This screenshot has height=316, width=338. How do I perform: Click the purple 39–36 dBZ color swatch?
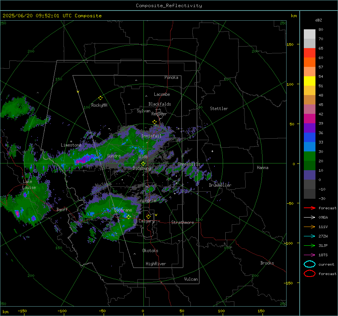tap(309, 128)
